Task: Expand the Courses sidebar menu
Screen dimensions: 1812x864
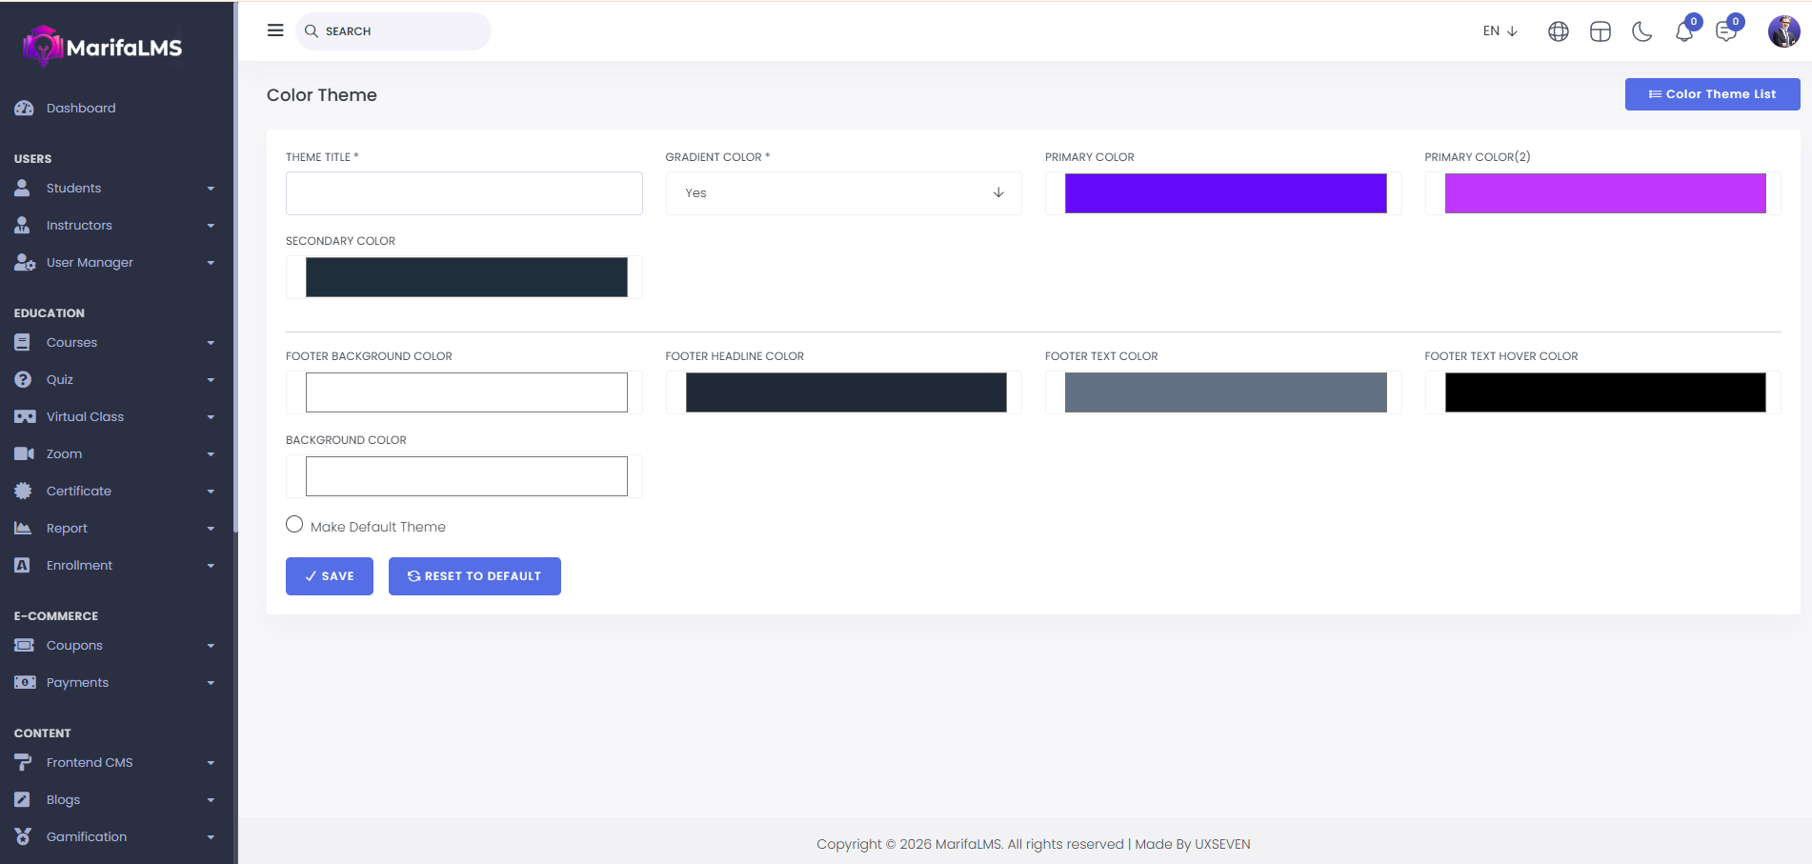Action: coord(114,343)
